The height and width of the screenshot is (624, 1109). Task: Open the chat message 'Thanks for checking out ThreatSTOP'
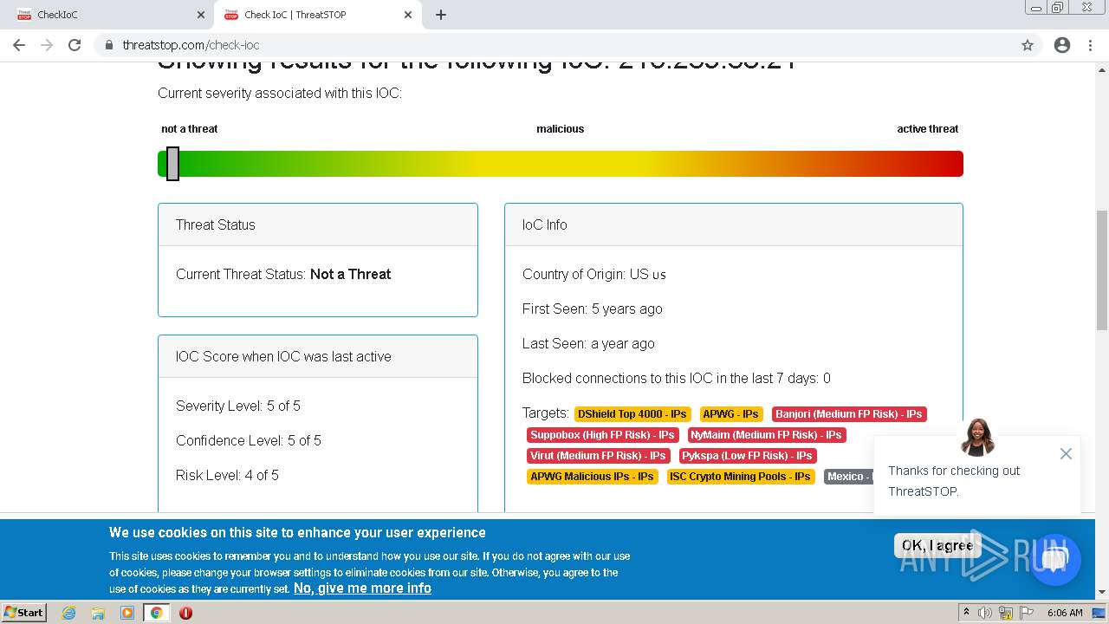click(x=954, y=481)
